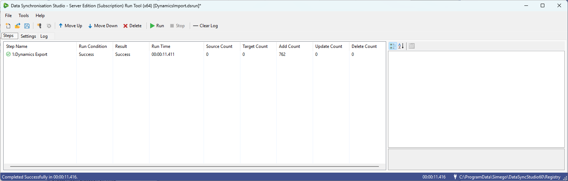Click the Delete Count column header

[x=367, y=46]
